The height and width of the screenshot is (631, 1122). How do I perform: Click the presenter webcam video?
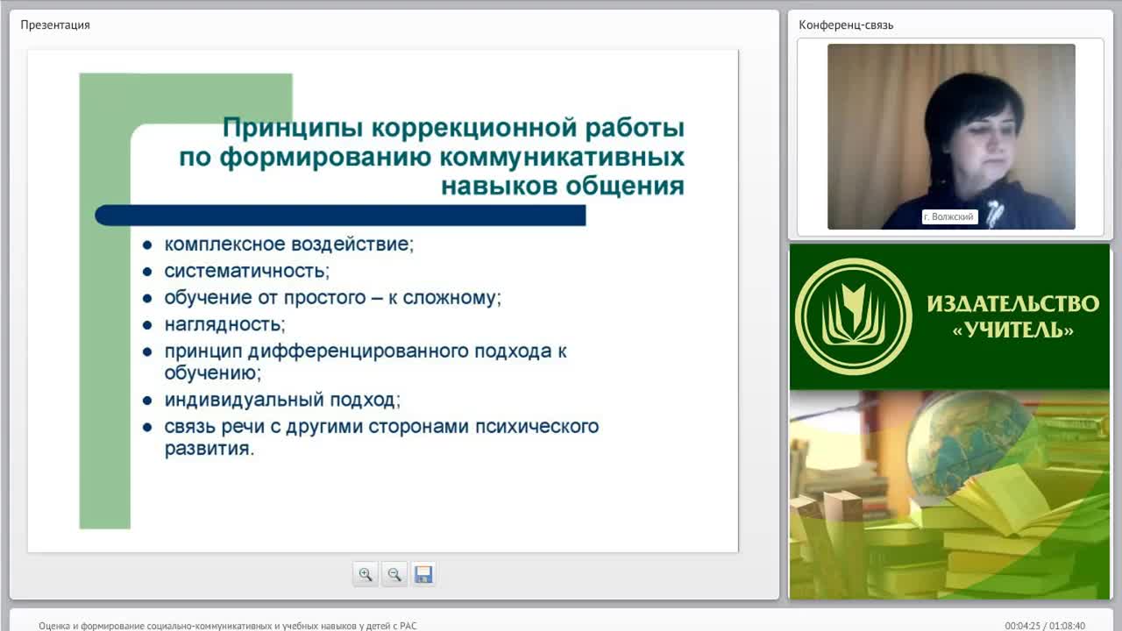[951, 137]
